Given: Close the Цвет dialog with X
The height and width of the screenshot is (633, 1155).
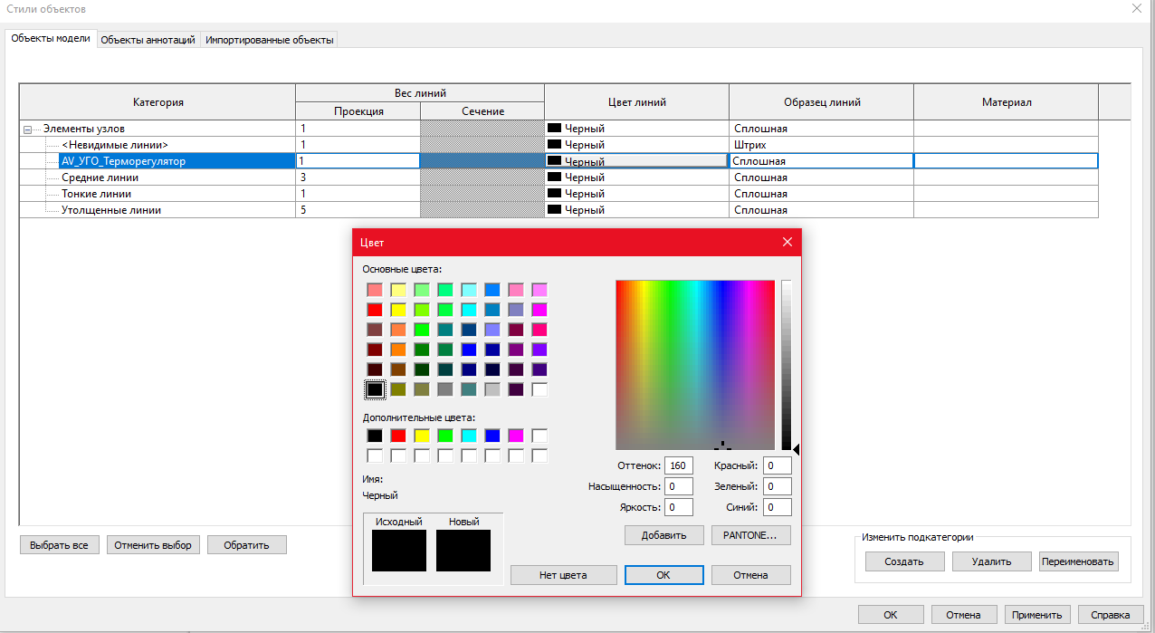Looking at the screenshot, I should [x=787, y=242].
